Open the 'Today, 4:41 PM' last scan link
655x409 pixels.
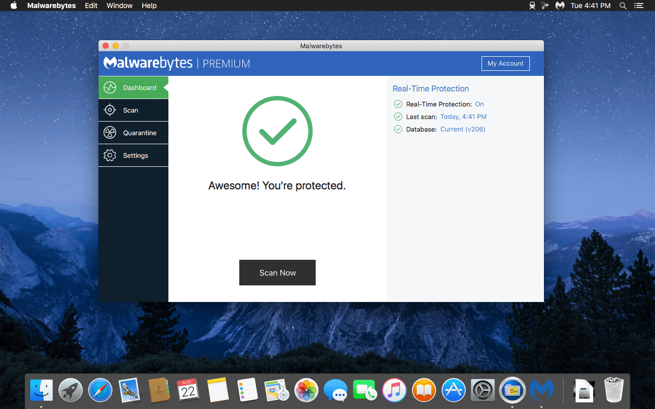pyautogui.click(x=463, y=117)
